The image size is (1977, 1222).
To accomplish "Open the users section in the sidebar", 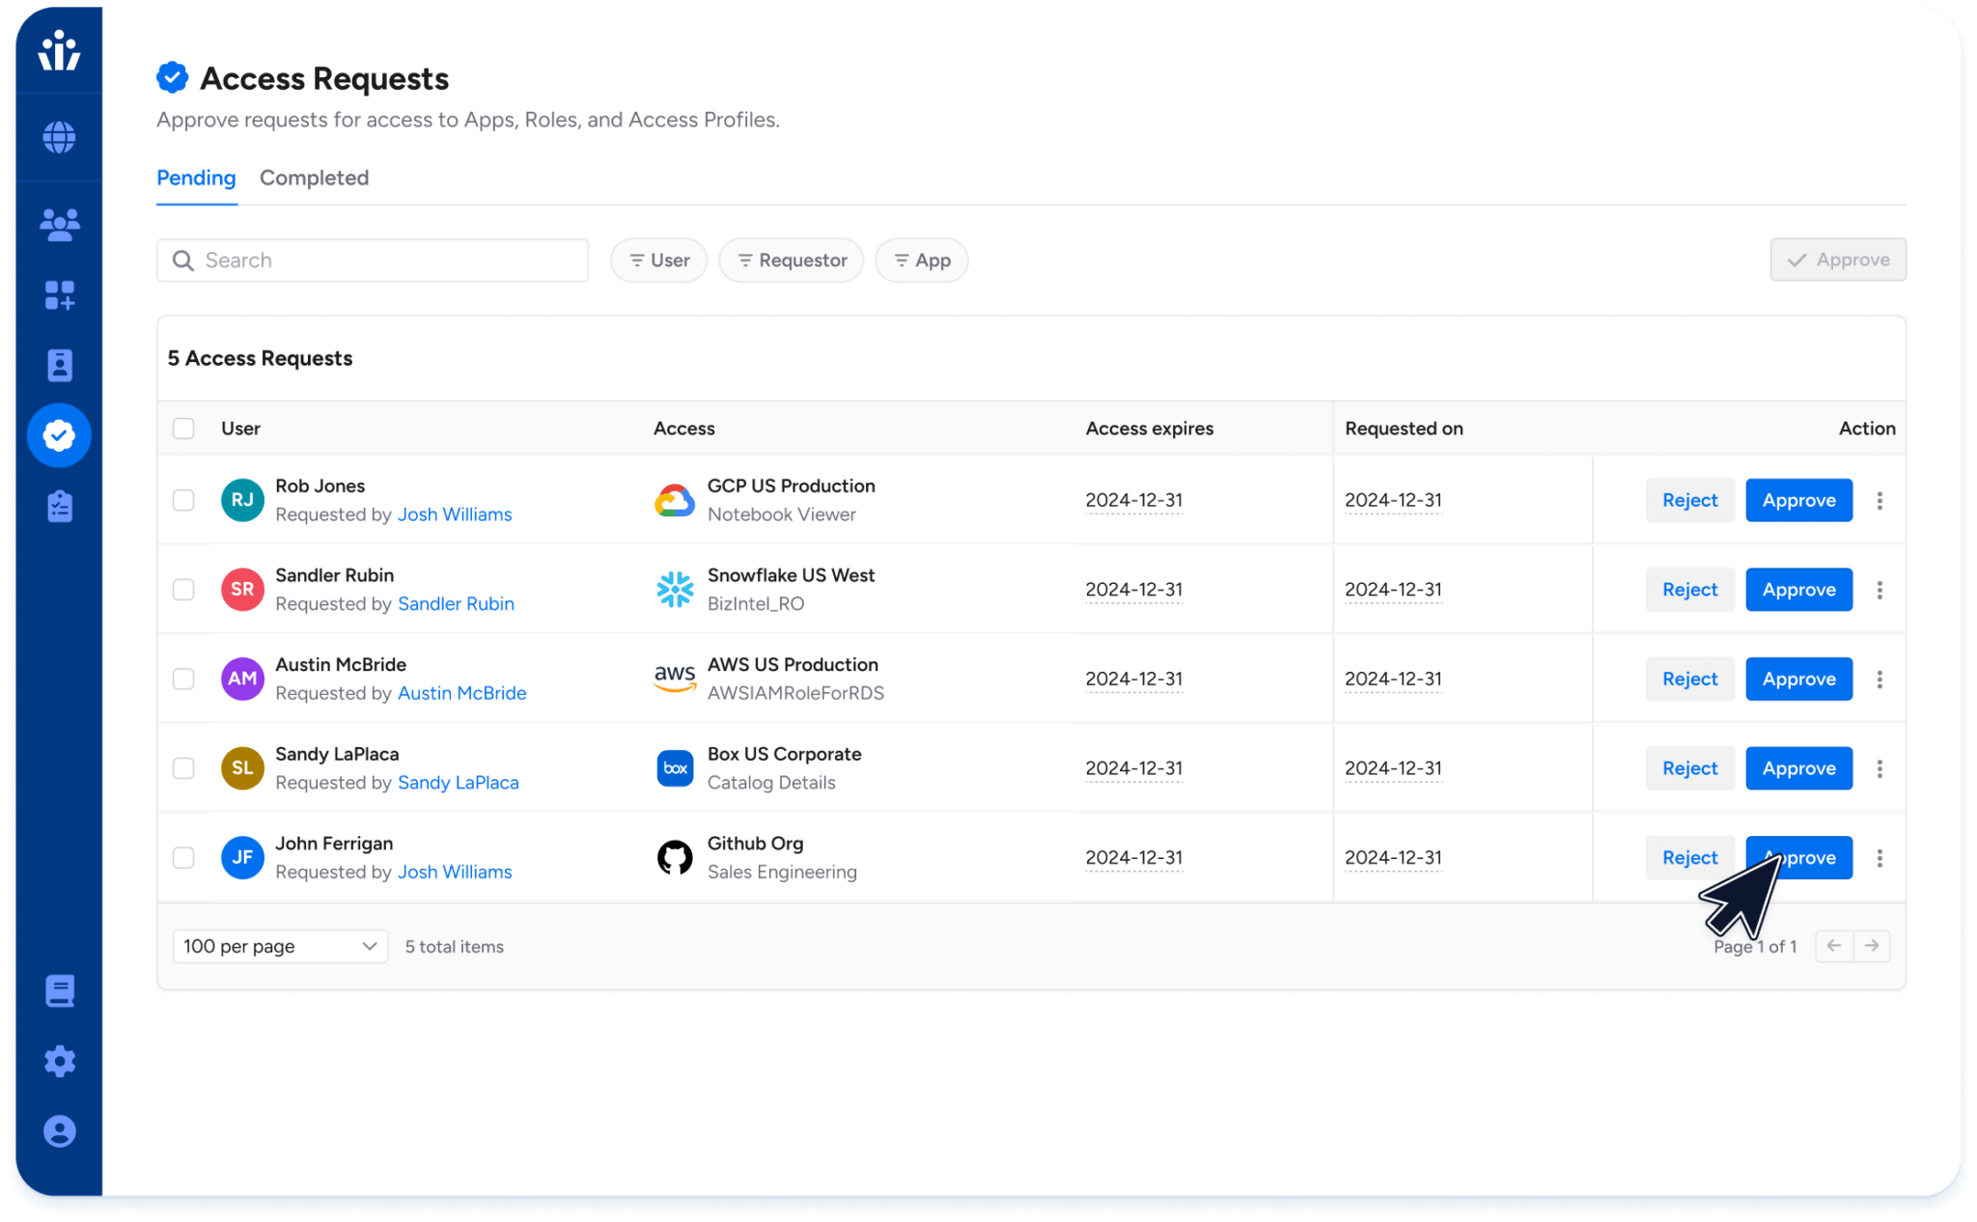I will tap(59, 224).
